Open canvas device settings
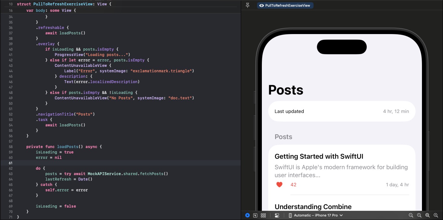The height and width of the screenshot is (220, 443). click(277, 215)
